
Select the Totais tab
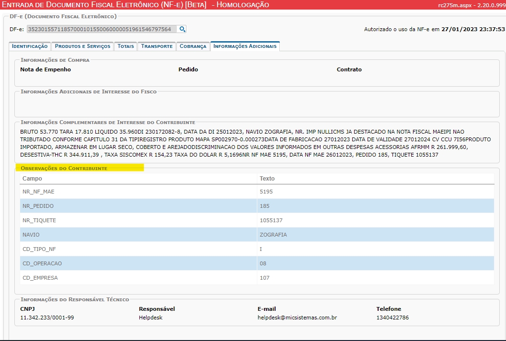[126, 46]
